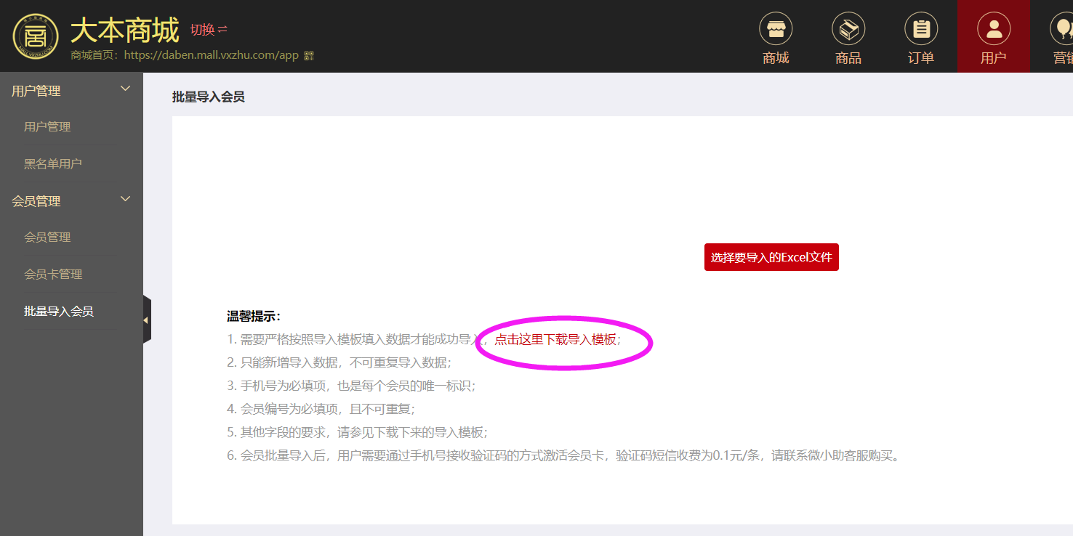Collapse the sidebar using the arrow handle
Image resolution: width=1073 pixels, height=536 pixels.
click(x=146, y=320)
